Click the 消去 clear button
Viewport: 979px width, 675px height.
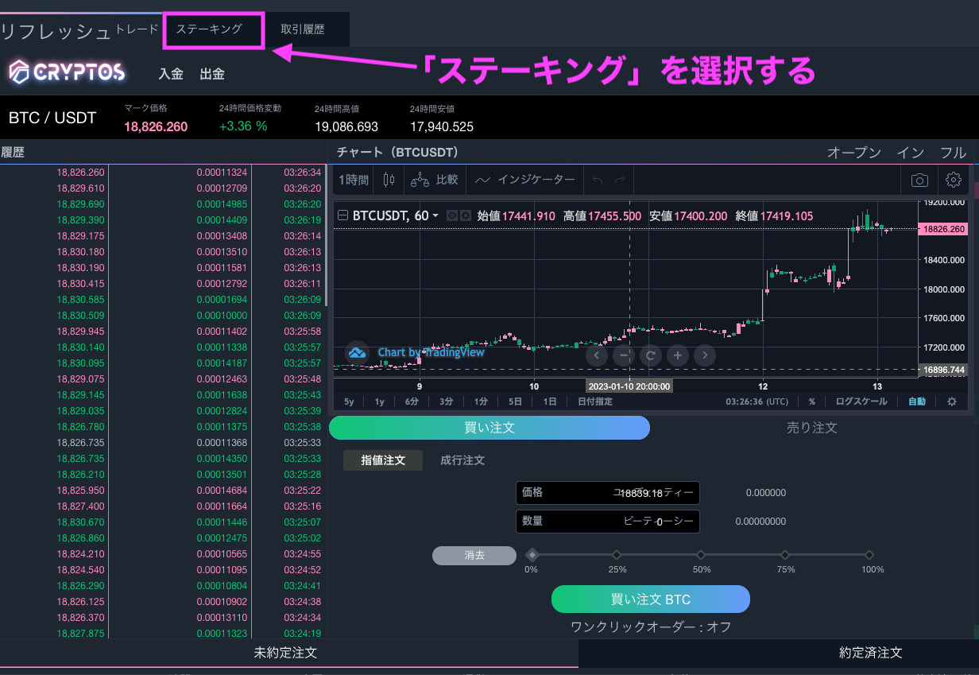pyautogui.click(x=474, y=555)
